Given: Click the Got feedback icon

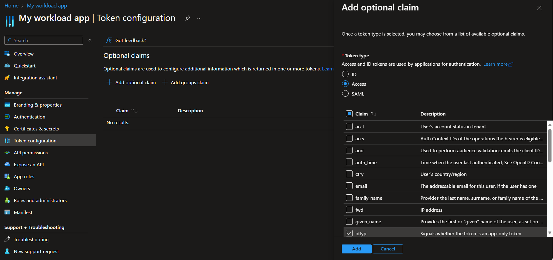Looking at the screenshot, I should (x=109, y=40).
